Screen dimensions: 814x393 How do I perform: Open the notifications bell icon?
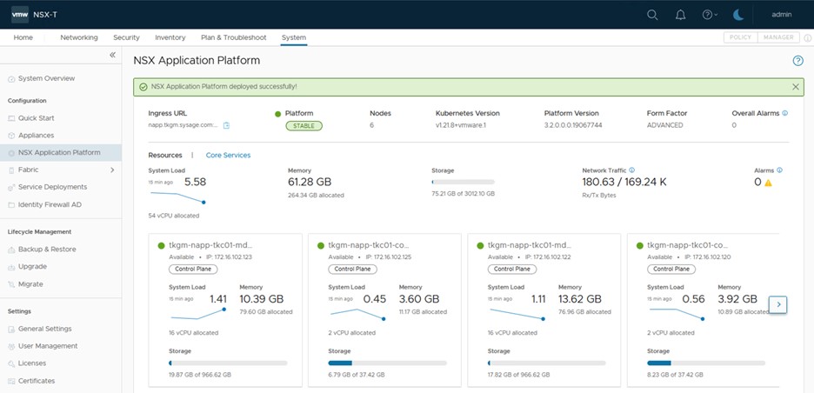tap(680, 15)
